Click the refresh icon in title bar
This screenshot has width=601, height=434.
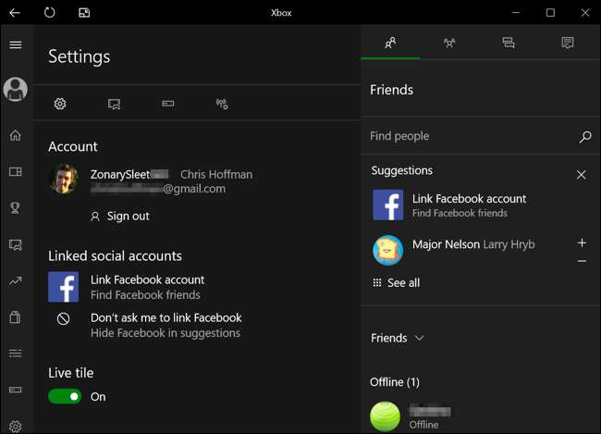point(49,13)
